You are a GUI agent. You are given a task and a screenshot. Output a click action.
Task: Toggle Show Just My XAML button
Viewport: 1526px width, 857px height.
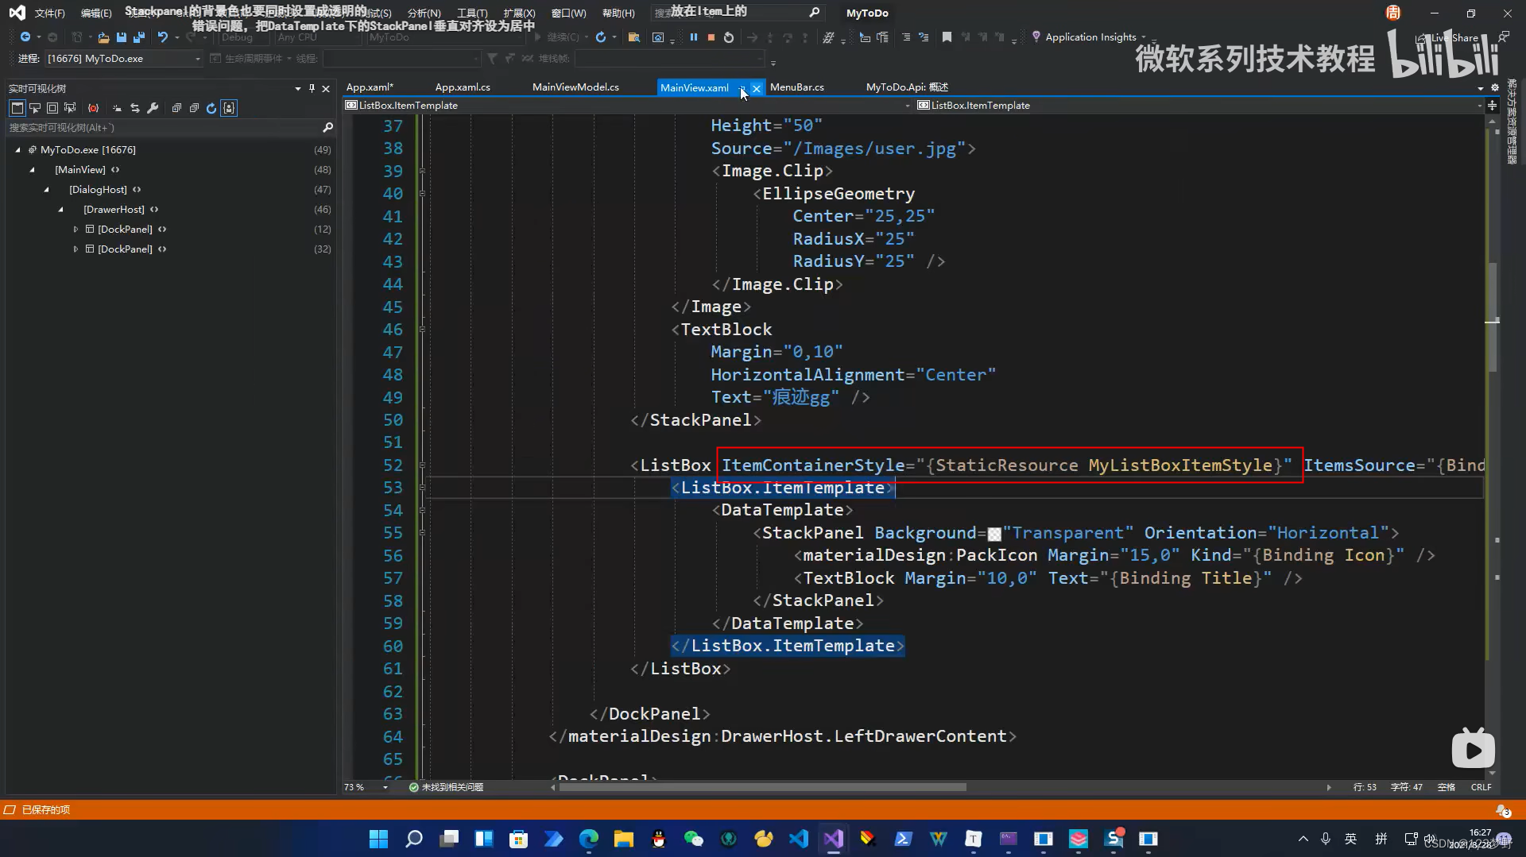tap(229, 108)
